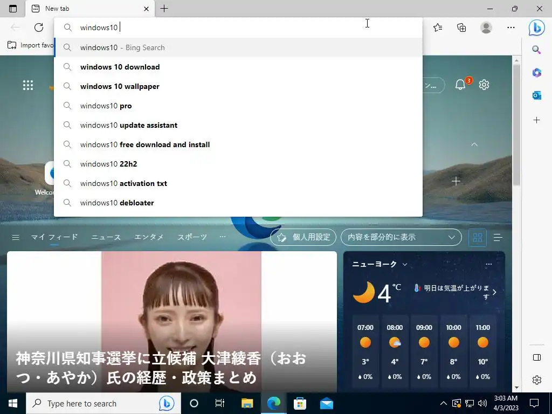
Task: Open weather card more options ellipsis
Action: coord(488,264)
